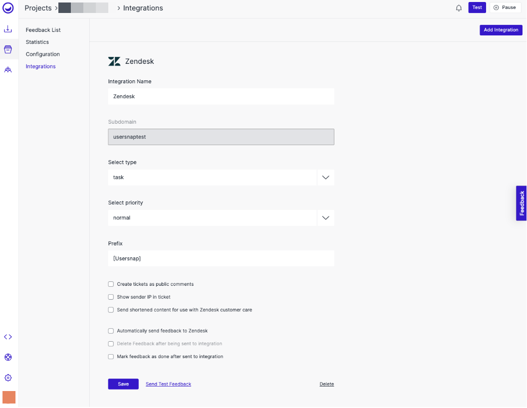
Task: Open the inbox download icon in sidebar
Action: [7, 29]
